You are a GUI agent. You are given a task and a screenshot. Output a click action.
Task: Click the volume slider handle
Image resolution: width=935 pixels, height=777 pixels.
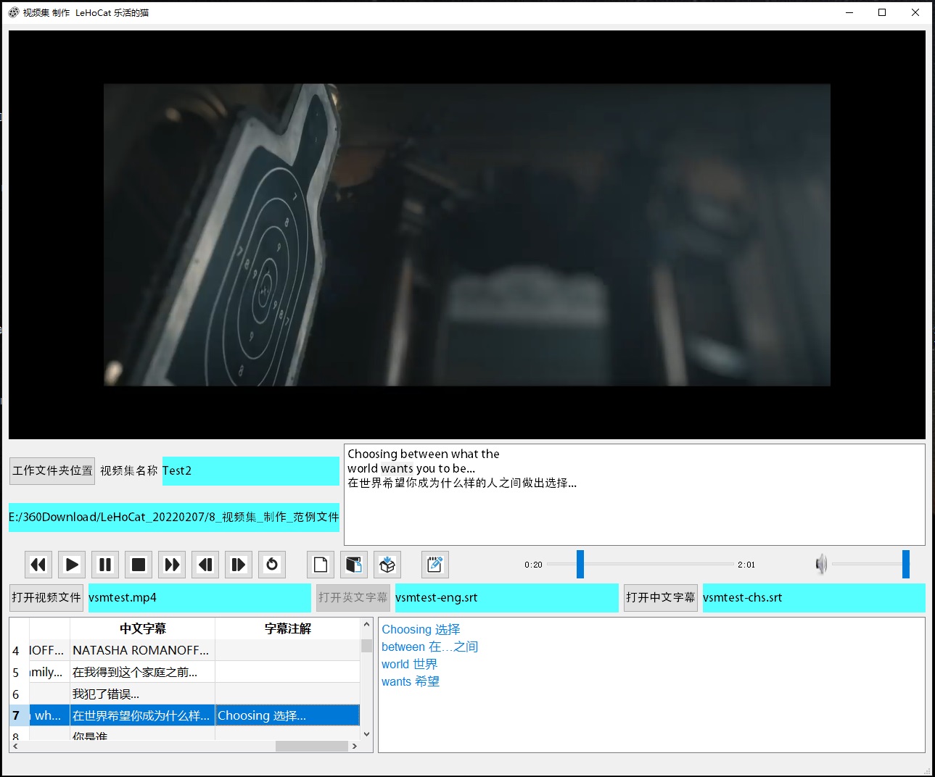pyautogui.click(x=906, y=564)
